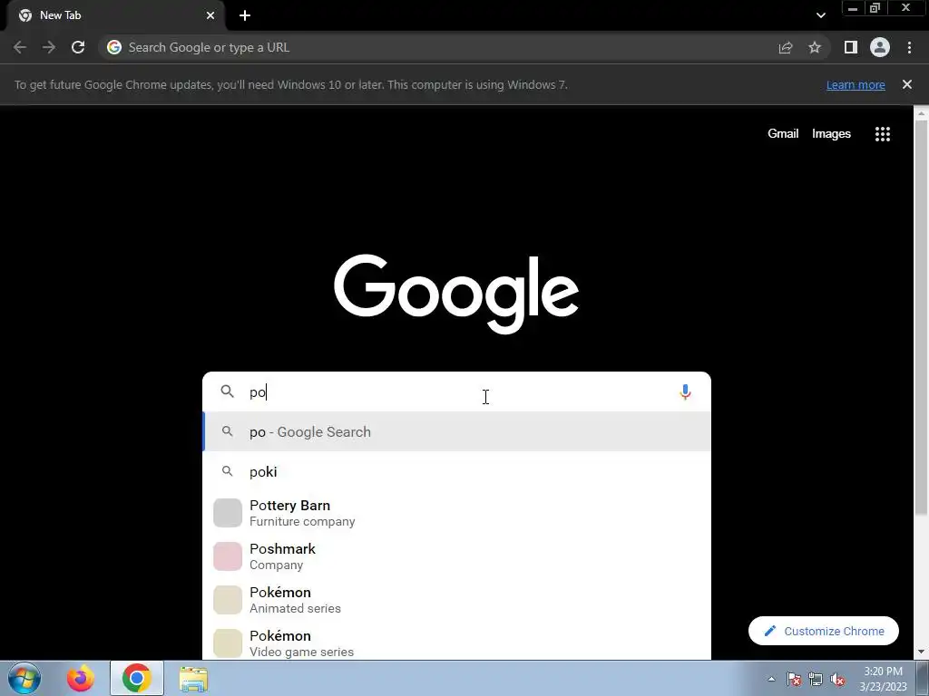Open Windows Explorer from taskbar
Viewport: 929px width, 696px height.
click(x=194, y=679)
